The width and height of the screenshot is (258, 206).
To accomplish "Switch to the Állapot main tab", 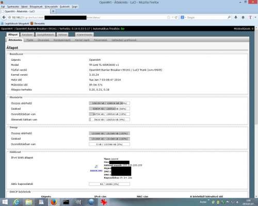I will tap(13, 35).
